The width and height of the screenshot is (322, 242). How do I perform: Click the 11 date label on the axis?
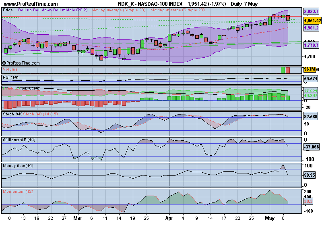click(105, 218)
